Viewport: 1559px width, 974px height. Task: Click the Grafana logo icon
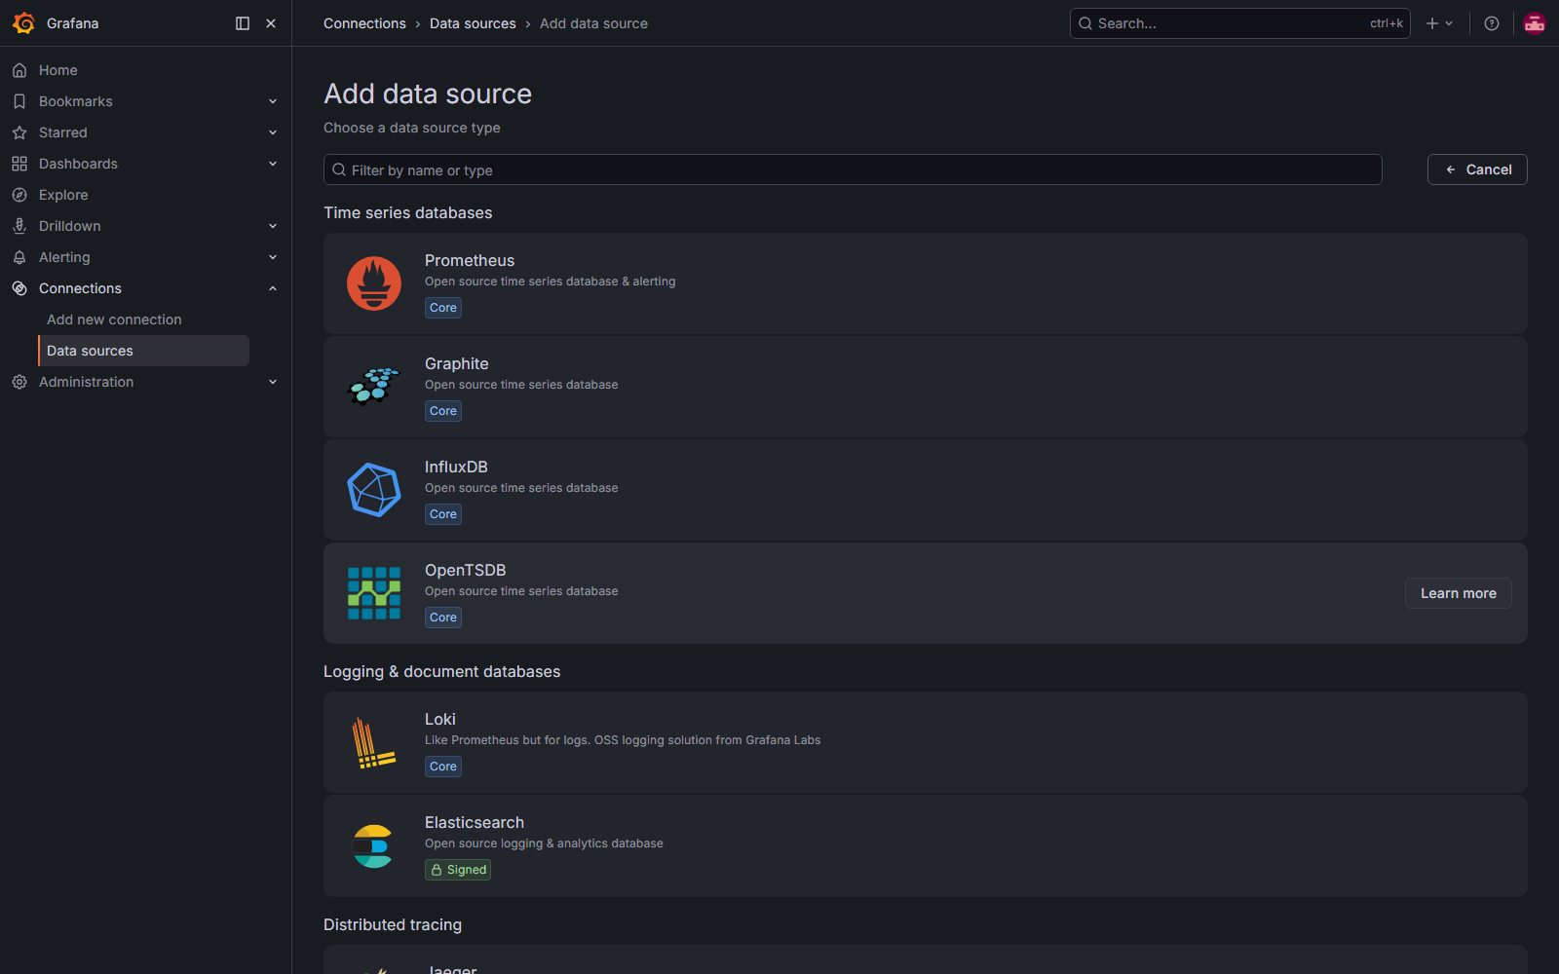23,23
